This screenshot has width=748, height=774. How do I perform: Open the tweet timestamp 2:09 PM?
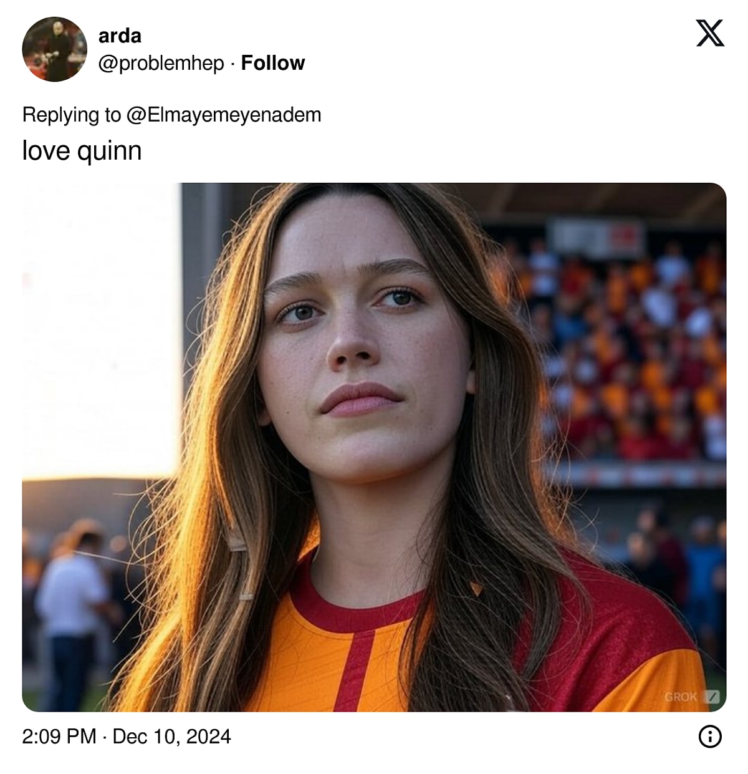point(59,737)
